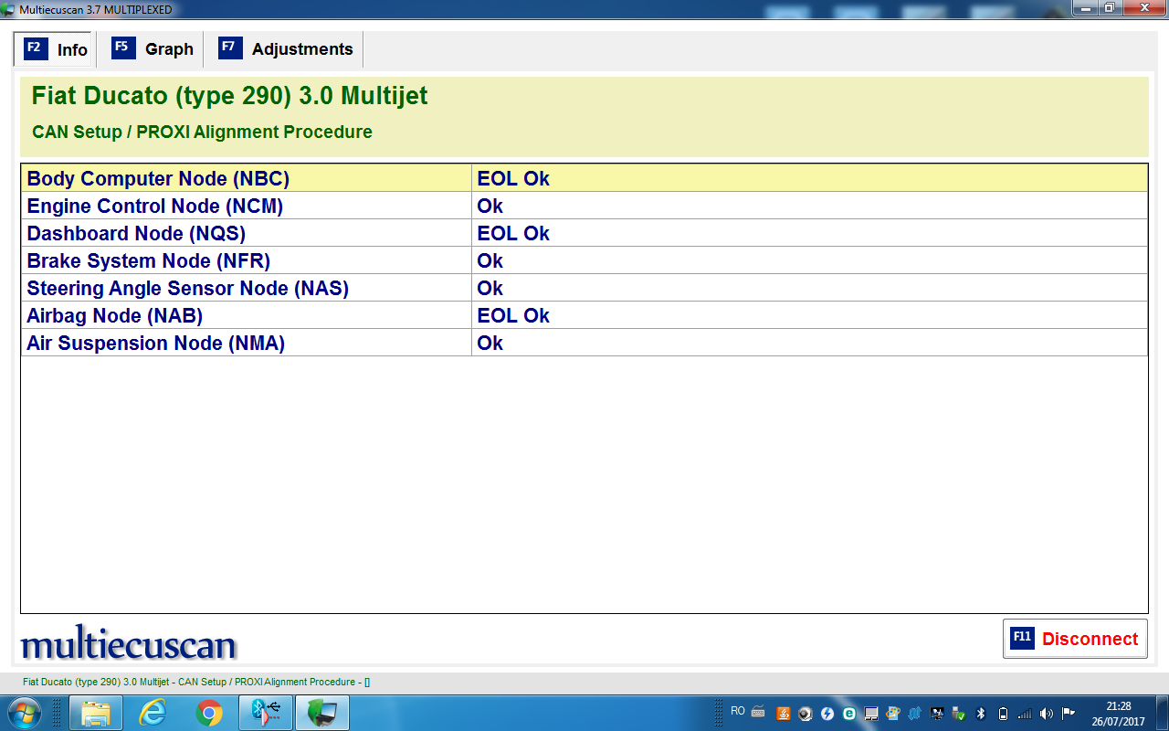
Task: Open Windows Explorer from taskbar
Action: pos(96,712)
